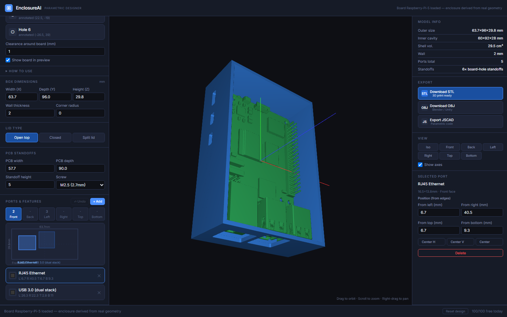507x317 pixels.
Task: Open the Screw size dropdown
Action: pos(80,185)
